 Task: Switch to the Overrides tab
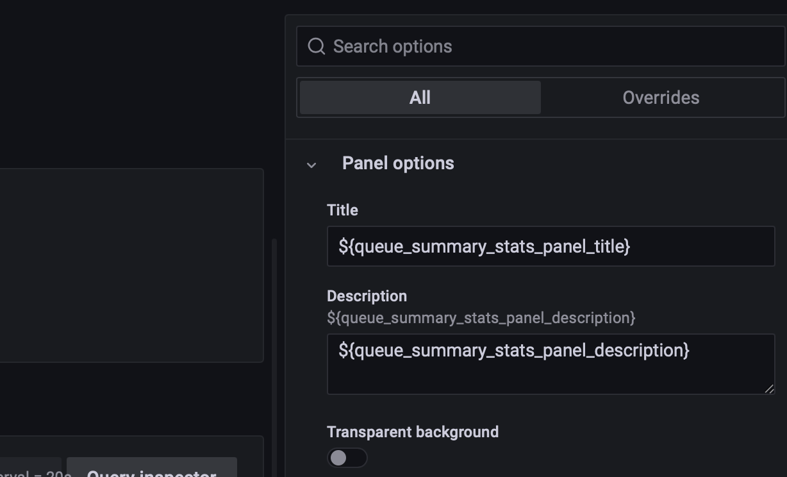[660, 97]
